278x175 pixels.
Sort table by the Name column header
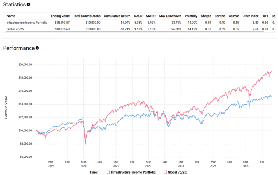click(11, 16)
